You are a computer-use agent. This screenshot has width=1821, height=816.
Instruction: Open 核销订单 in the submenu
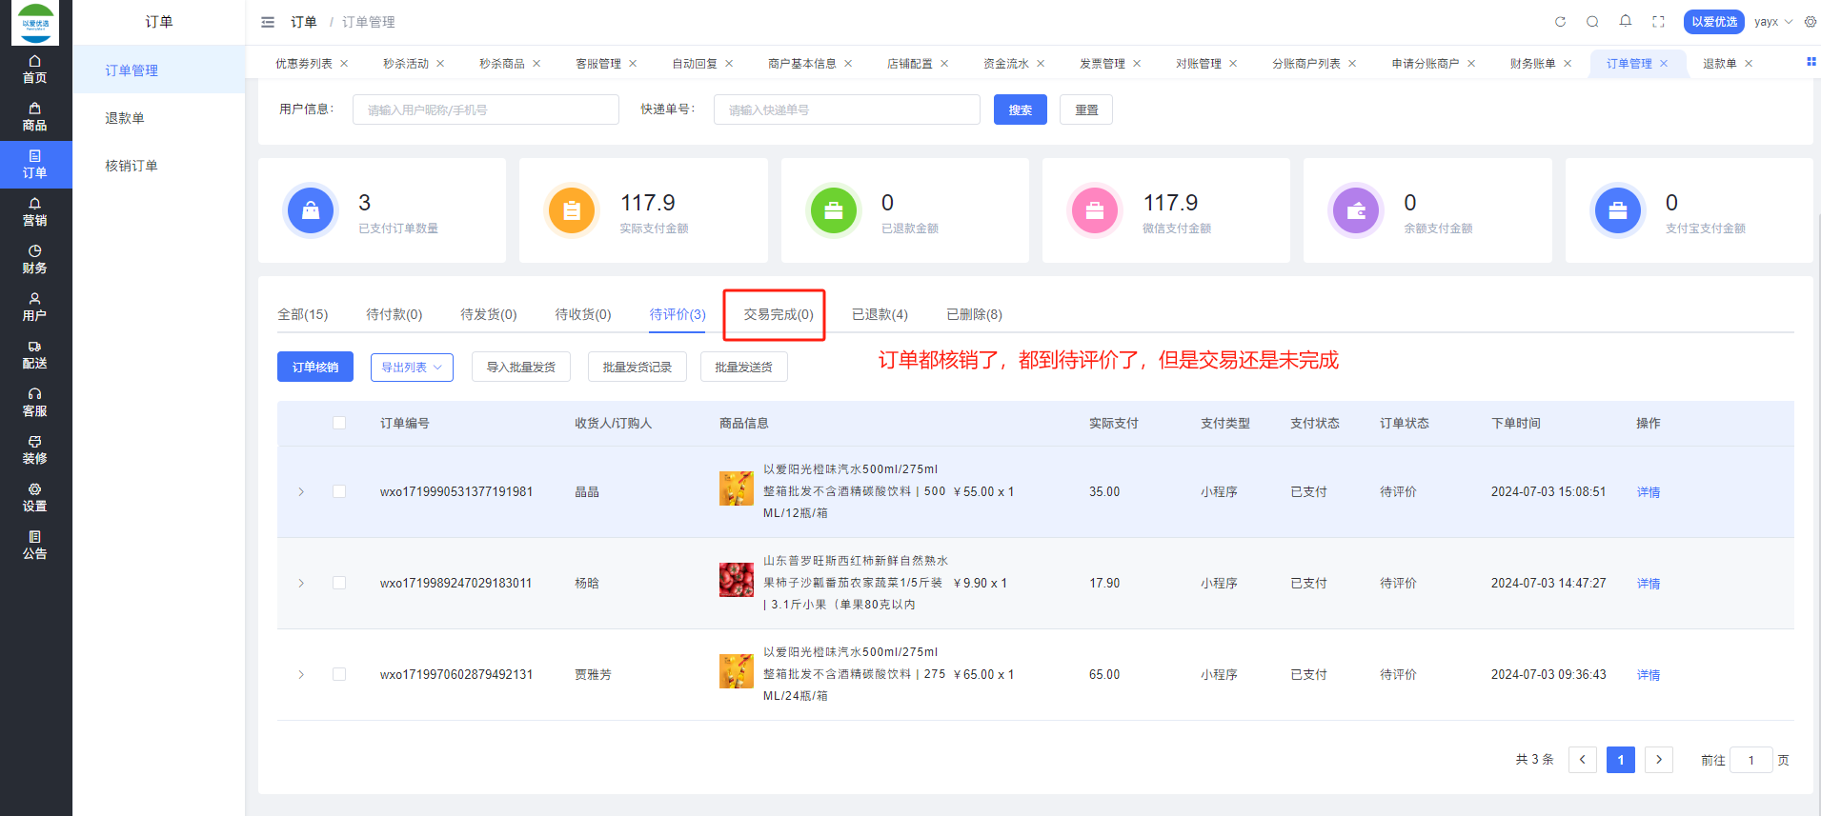click(132, 166)
